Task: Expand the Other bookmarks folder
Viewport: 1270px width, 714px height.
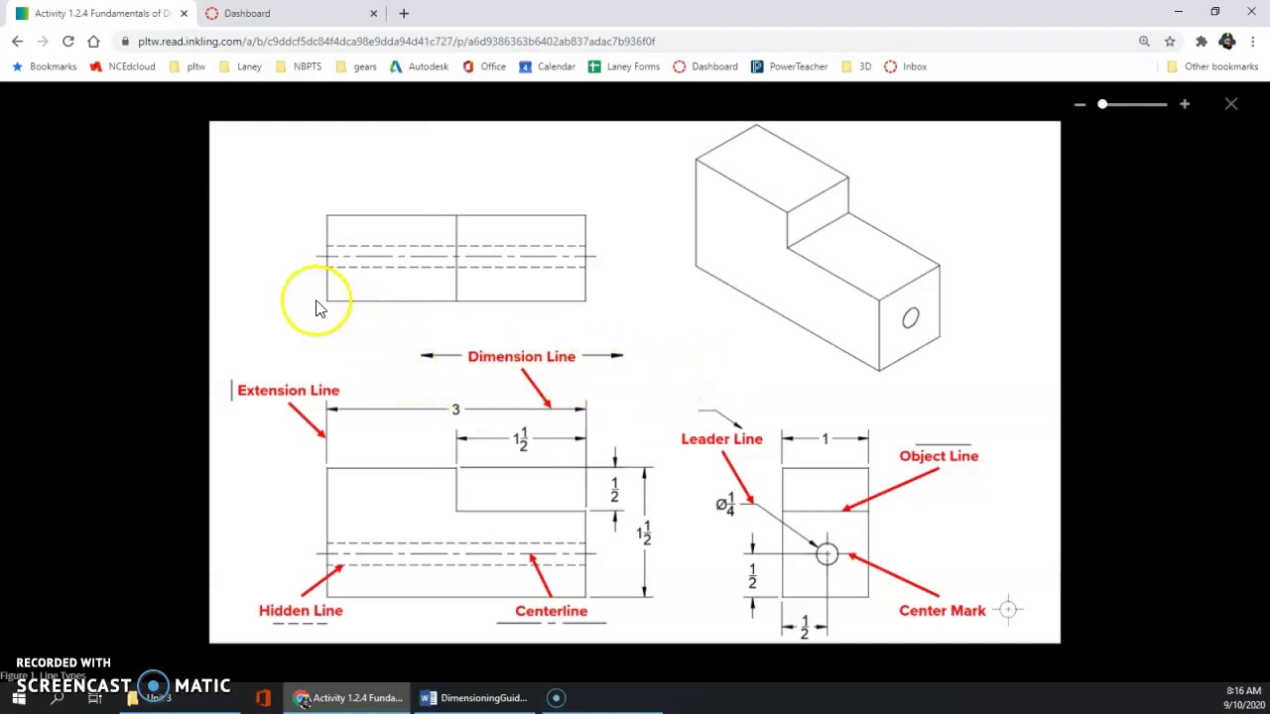Action: pos(1211,66)
